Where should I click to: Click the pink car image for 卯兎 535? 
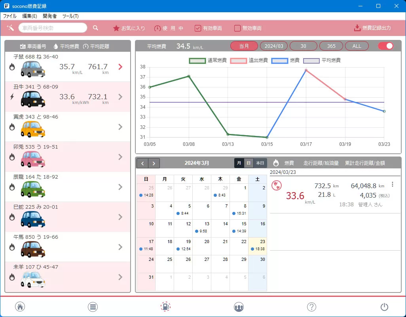[33, 159]
